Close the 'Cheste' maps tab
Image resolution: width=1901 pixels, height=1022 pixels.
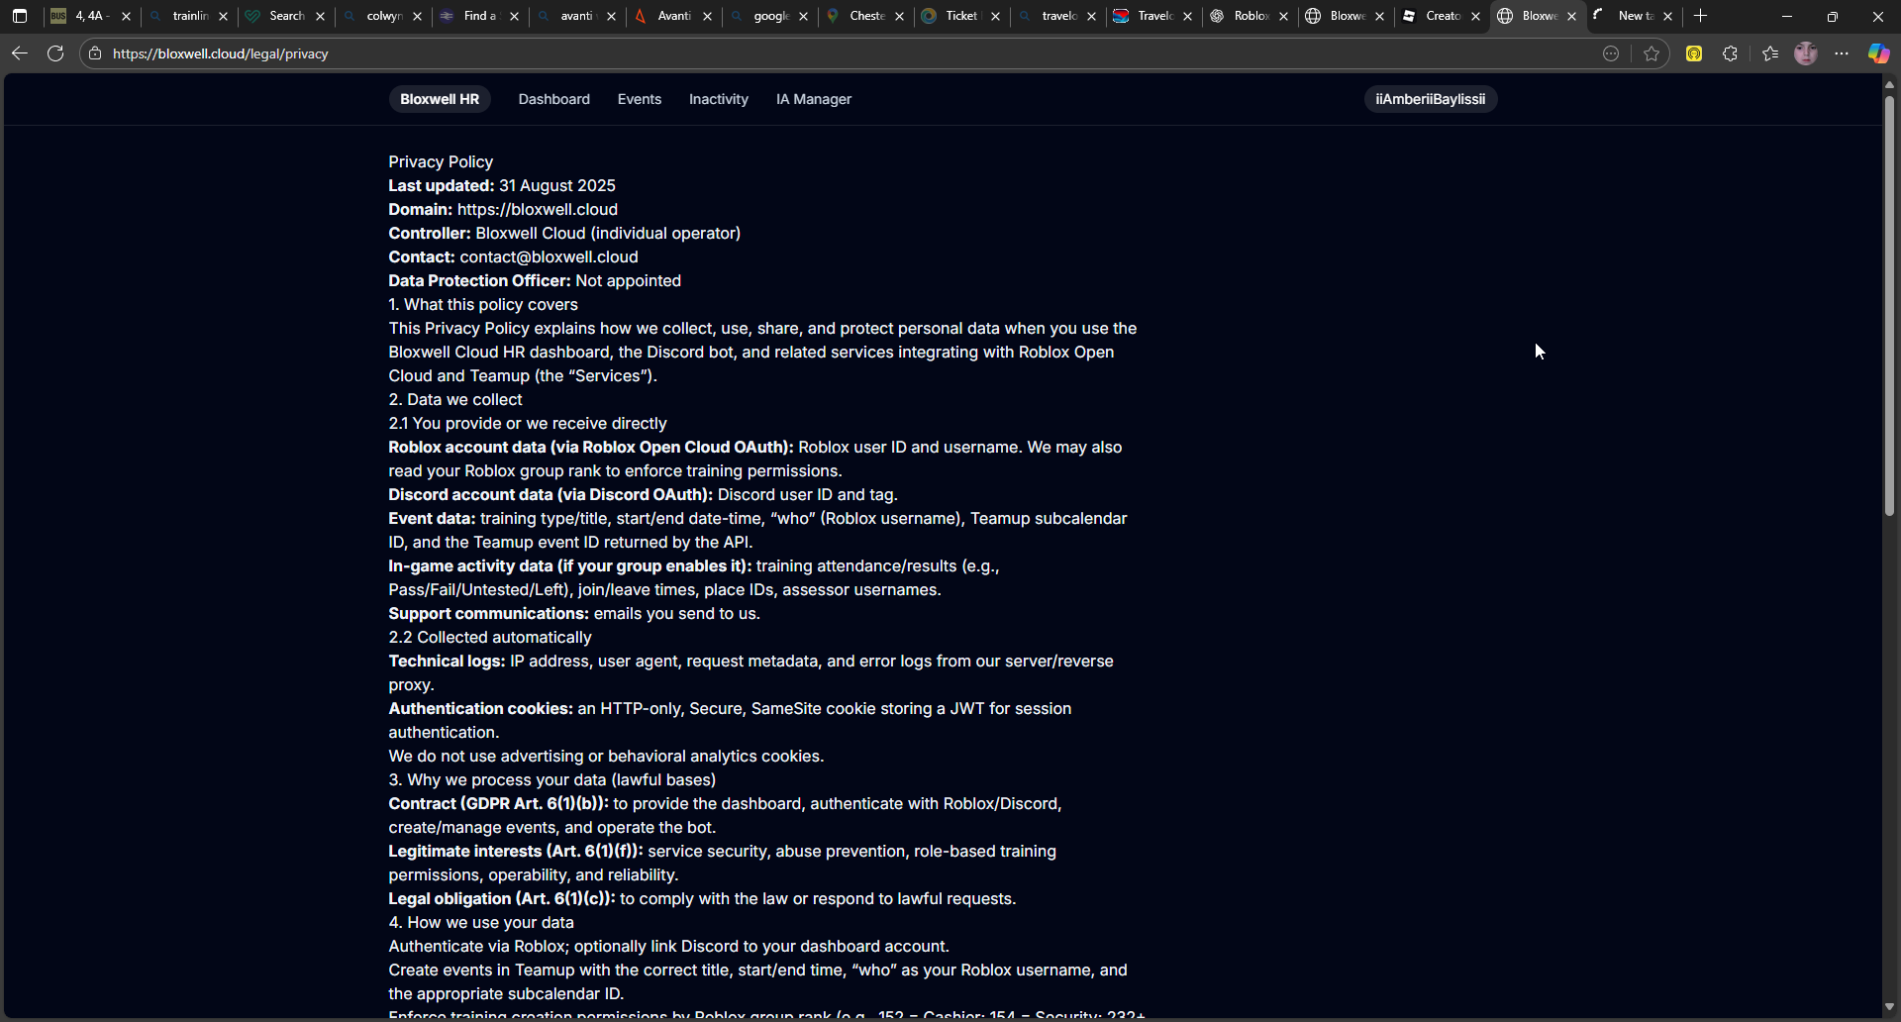(x=899, y=17)
